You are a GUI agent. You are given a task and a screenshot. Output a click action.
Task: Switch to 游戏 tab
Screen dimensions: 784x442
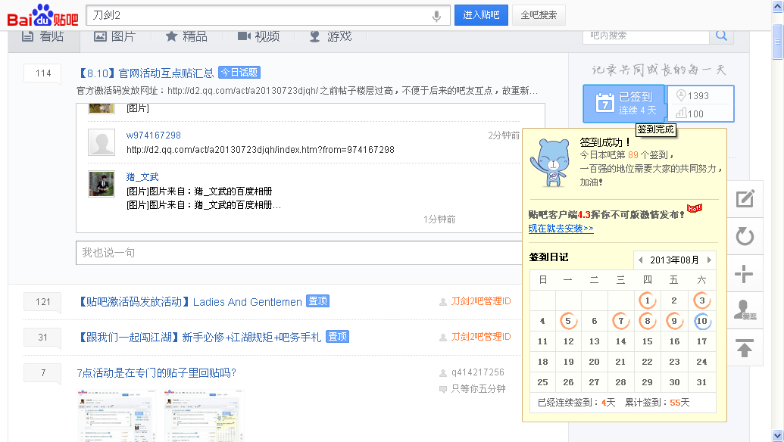tap(330, 36)
